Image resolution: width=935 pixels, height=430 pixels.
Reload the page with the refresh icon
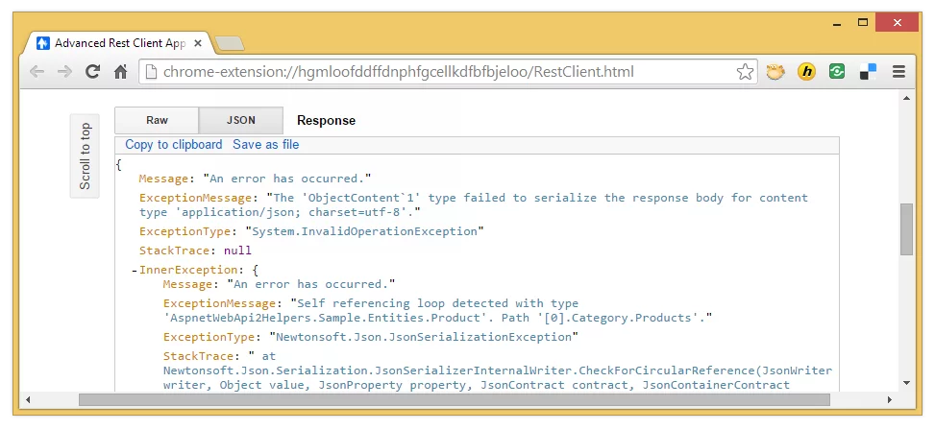tap(92, 72)
